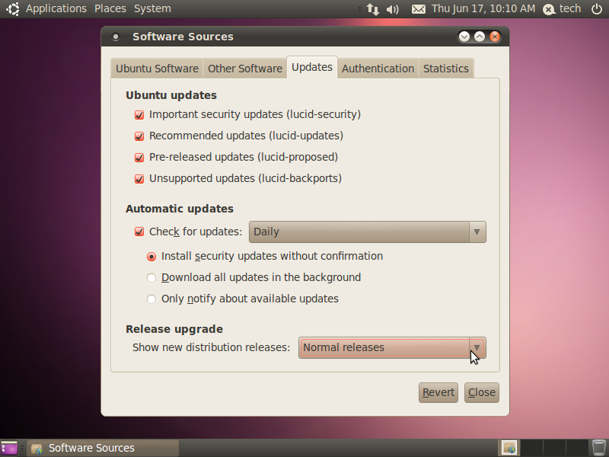Viewport: 609px width, 457px height.
Task: Open the Normal releases dropdown
Action: (392, 347)
